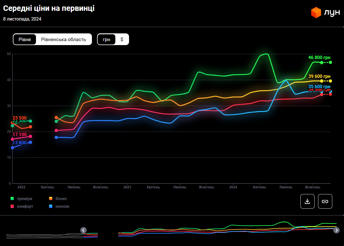The image size is (344, 246).
Task: Switch currency to dollar
Action: [x=122, y=39]
